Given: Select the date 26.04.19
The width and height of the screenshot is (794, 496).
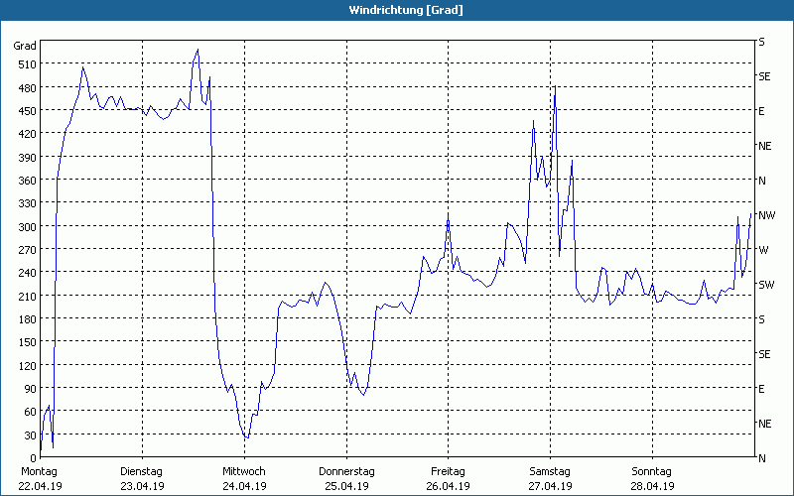Looking at the screenshot, I should click(x=449, y=486).
